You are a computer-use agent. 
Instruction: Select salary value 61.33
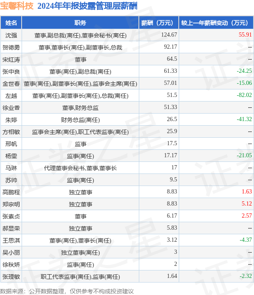(x=170, y=71)
